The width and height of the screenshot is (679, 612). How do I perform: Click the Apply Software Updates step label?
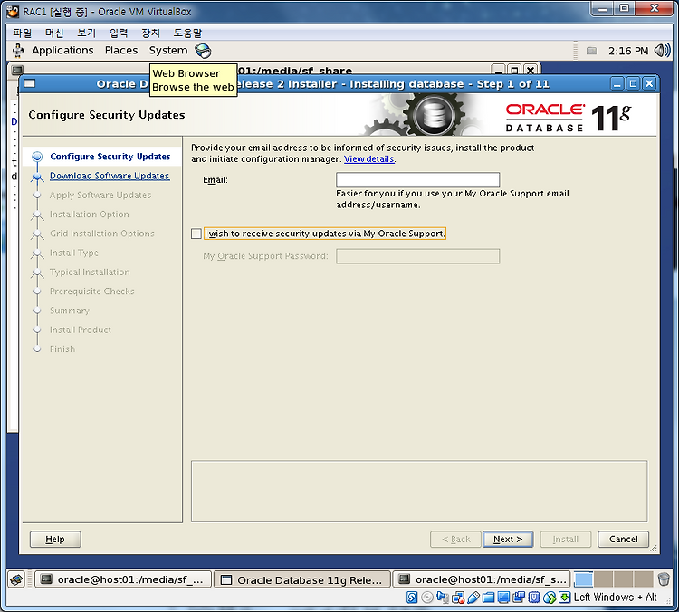[100, 196]
